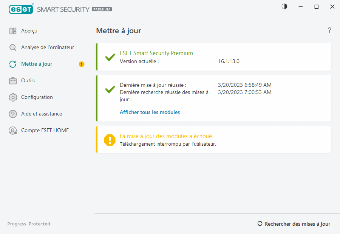
Task: Click the green checkmark next to version info
Action: pyautogui.click(x=110, y=57)
